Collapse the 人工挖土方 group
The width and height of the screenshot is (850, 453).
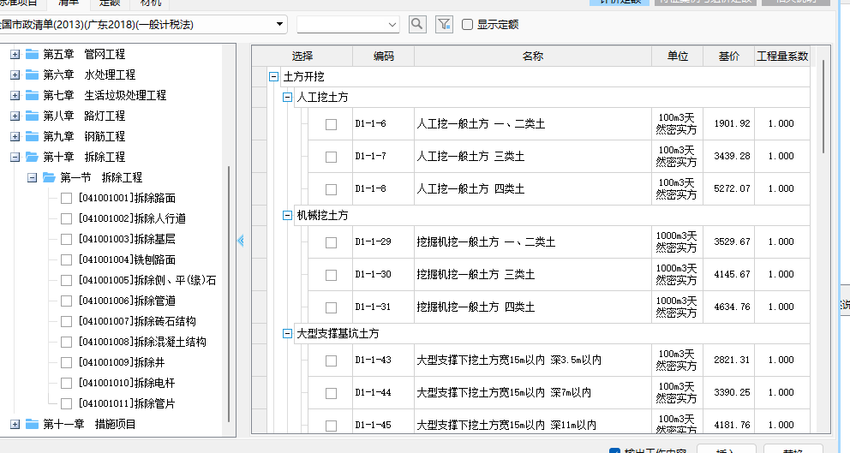[x=287, y=98]
